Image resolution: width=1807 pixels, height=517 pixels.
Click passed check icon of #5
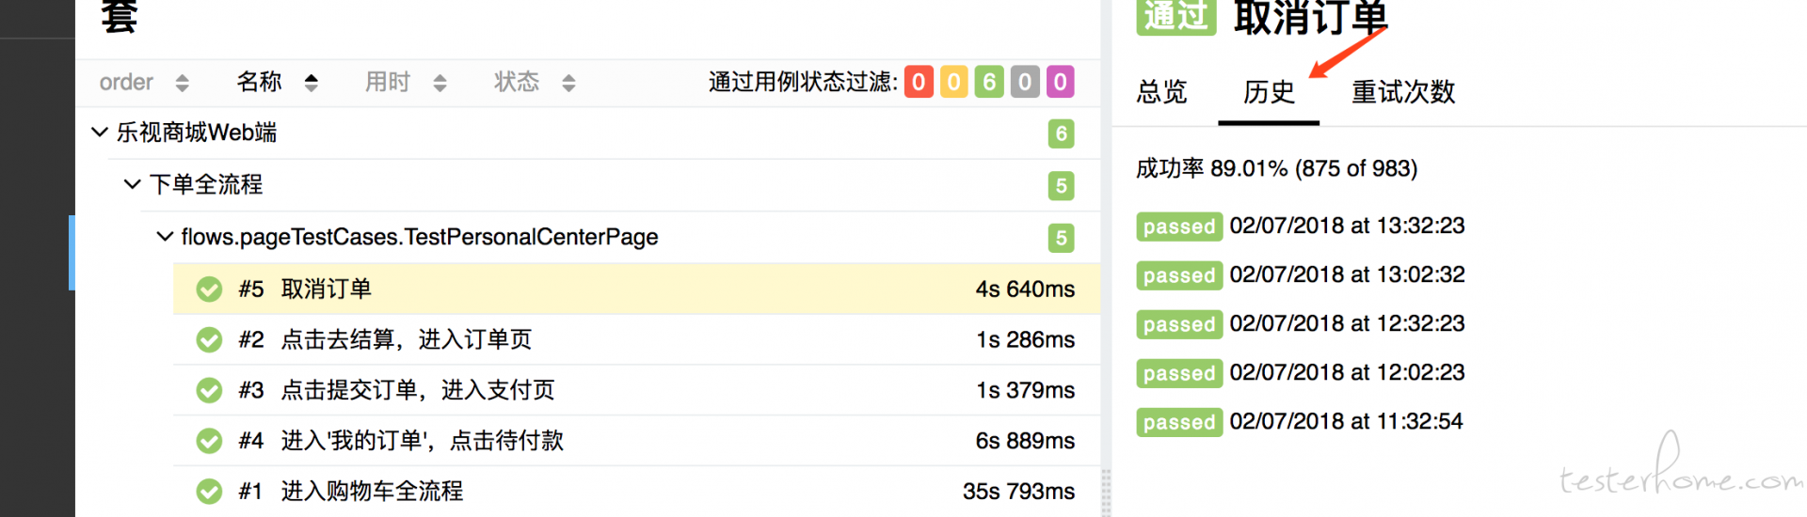tap(209, 290)
